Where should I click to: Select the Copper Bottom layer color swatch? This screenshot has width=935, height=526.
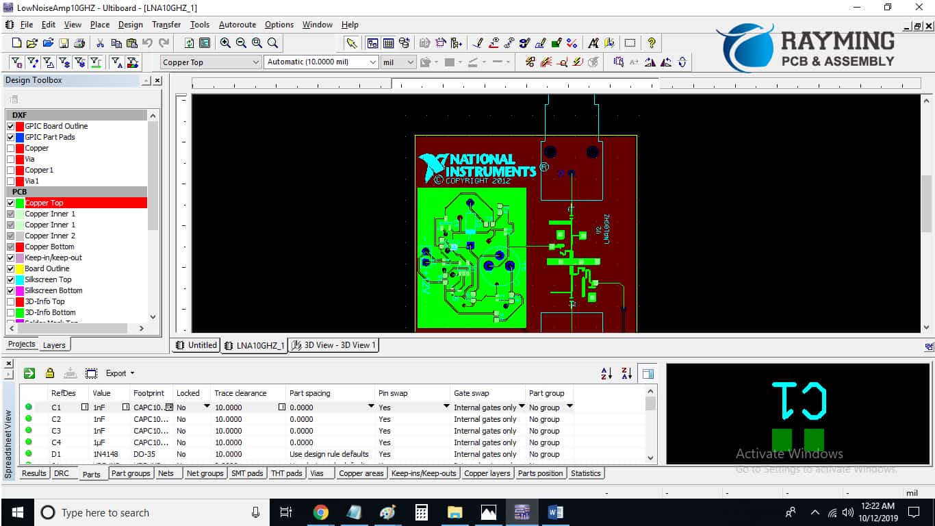pyautogui.click(x=21, y=247)
